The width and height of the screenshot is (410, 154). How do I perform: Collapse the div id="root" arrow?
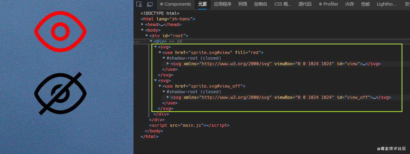(147, 36)
